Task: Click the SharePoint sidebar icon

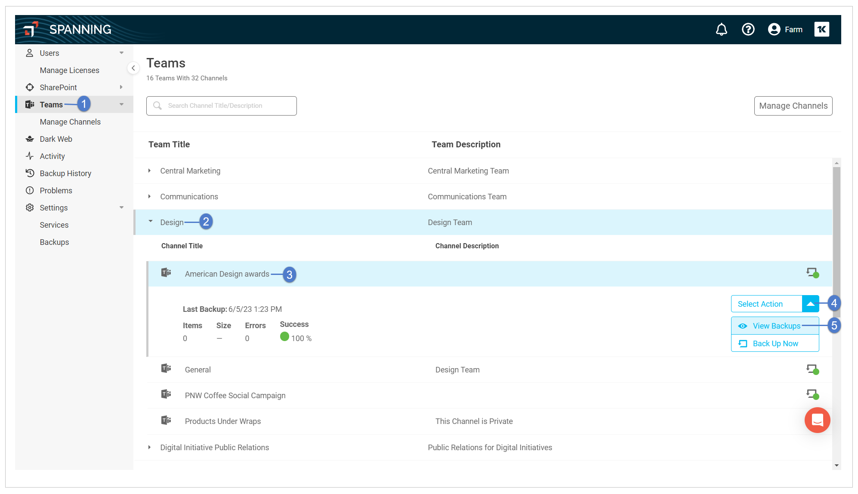Action: pos(30,87)
